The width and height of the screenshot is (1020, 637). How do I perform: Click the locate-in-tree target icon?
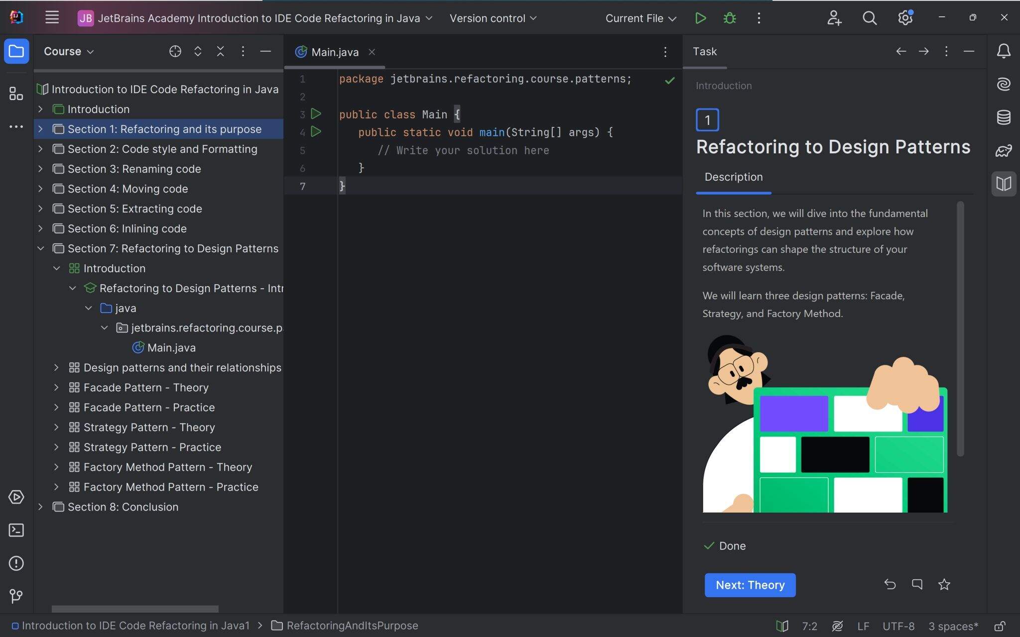[x=175, y=51]
